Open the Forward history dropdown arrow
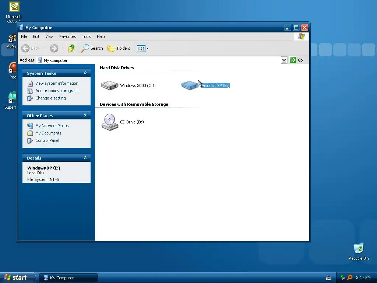The image size is (377, 283). (63, 48)
